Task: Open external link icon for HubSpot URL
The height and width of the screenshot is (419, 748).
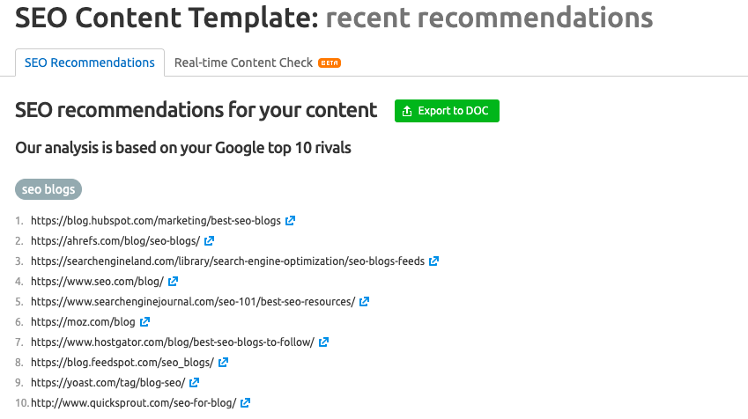Action: (291, 221)
